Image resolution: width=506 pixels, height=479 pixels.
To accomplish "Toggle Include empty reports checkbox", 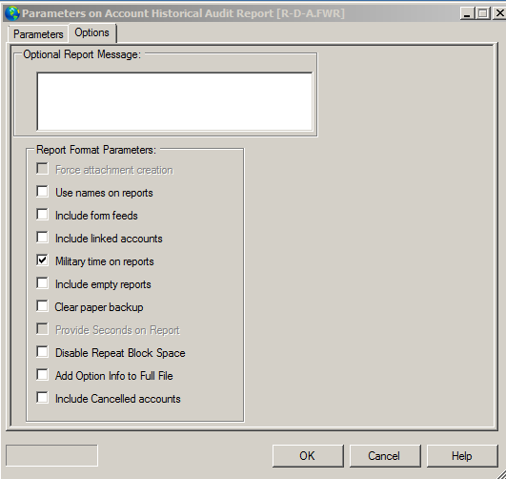I will coord(42,283).
